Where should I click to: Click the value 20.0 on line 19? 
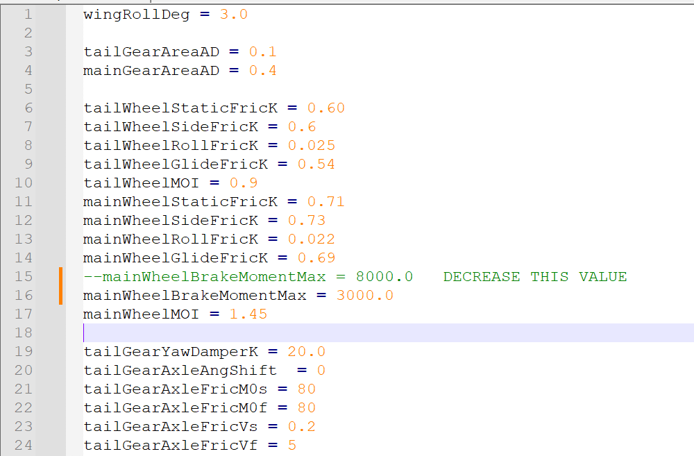click(307, 351)
